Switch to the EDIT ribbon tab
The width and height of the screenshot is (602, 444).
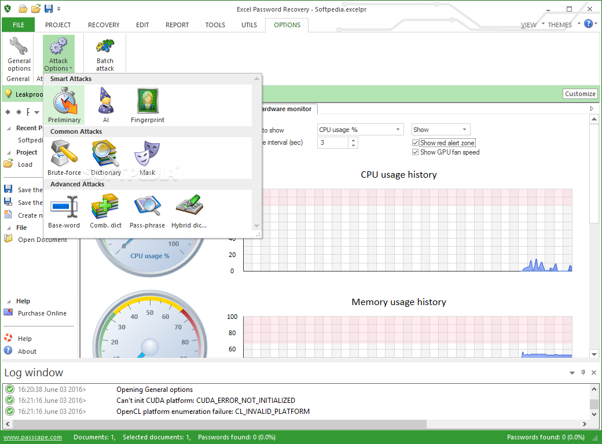click(x=142, y=25)
